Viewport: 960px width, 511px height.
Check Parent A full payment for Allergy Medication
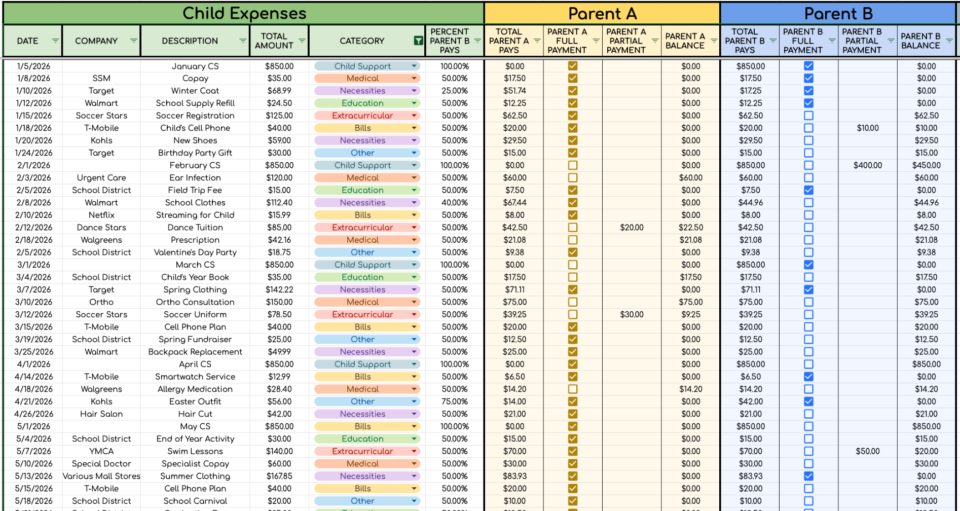[573, 389]
